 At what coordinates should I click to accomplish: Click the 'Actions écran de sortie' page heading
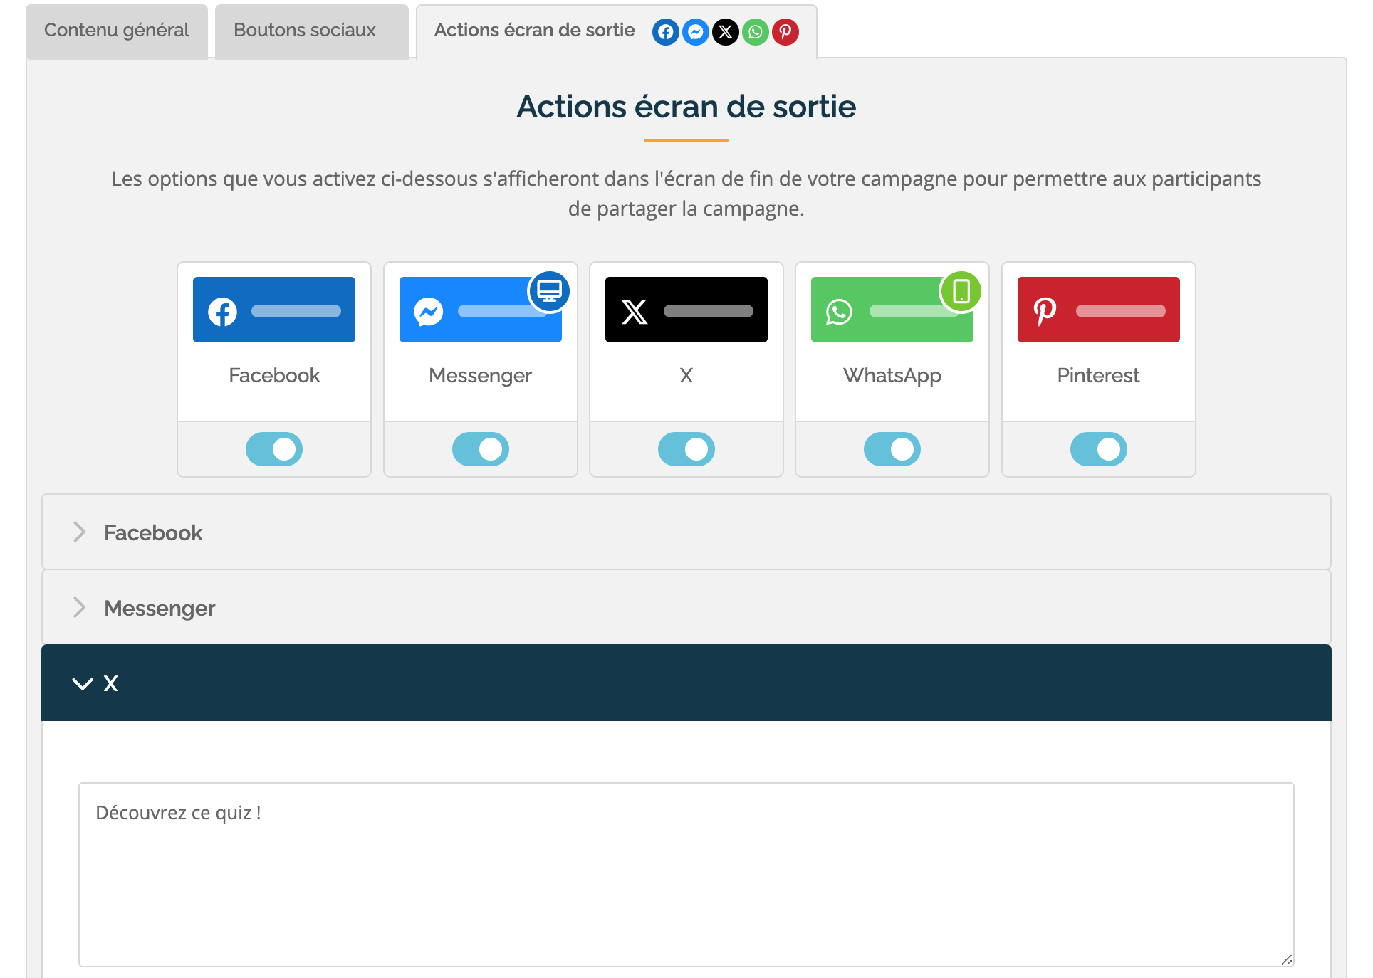tap(686, 107)
